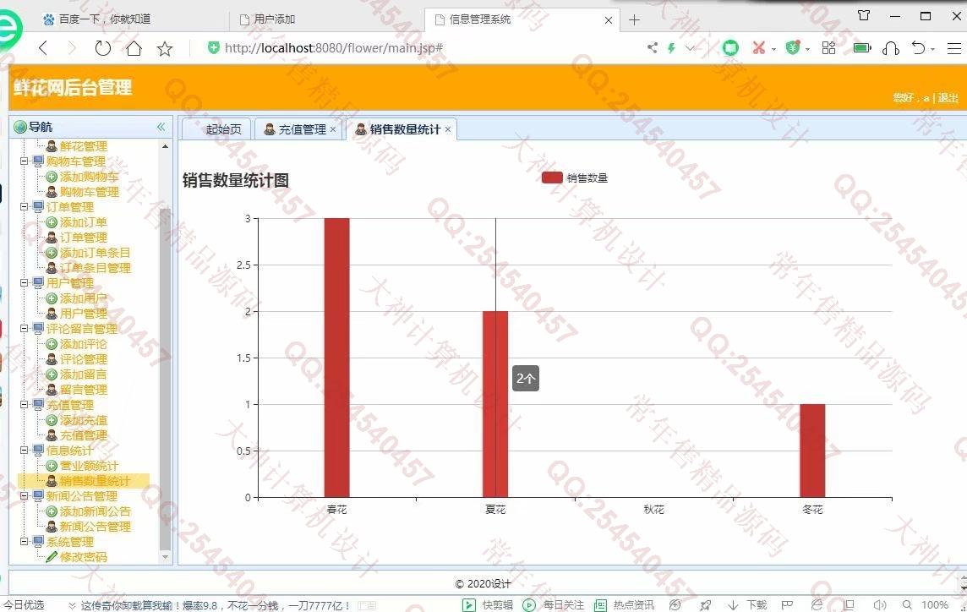Go back with the browser back arrow

coord(42,47)
